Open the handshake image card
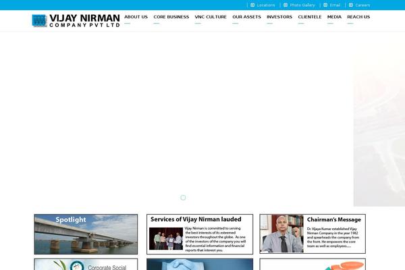The height and width of the screenshot is (270, 405). (200, 265)
